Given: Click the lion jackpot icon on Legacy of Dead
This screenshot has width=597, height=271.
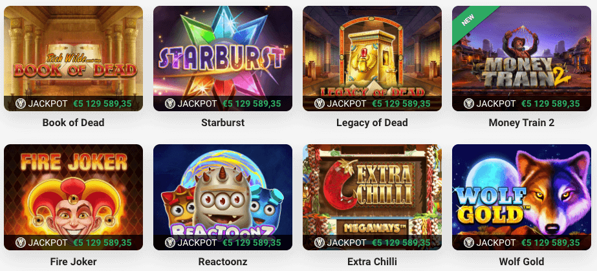Looking at the screenshot, I should [x=319, y=103].
